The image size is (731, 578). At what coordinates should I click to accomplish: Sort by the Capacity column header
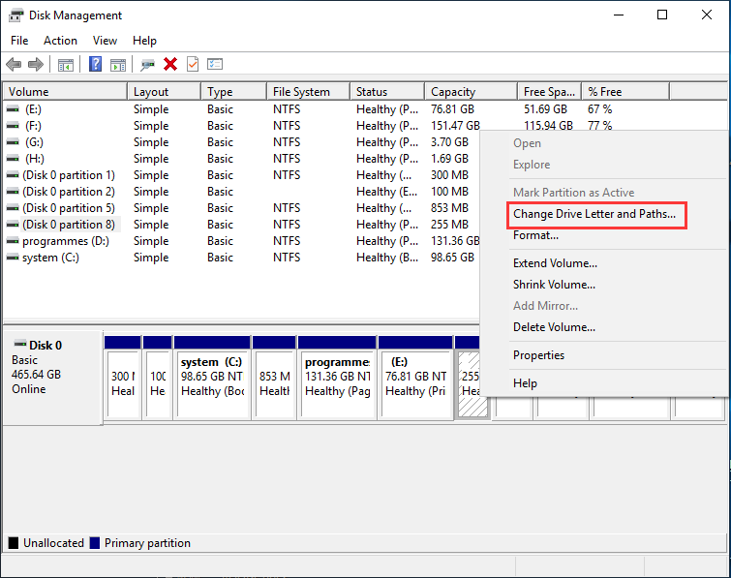pyautogui.click(x=472, y=91)
